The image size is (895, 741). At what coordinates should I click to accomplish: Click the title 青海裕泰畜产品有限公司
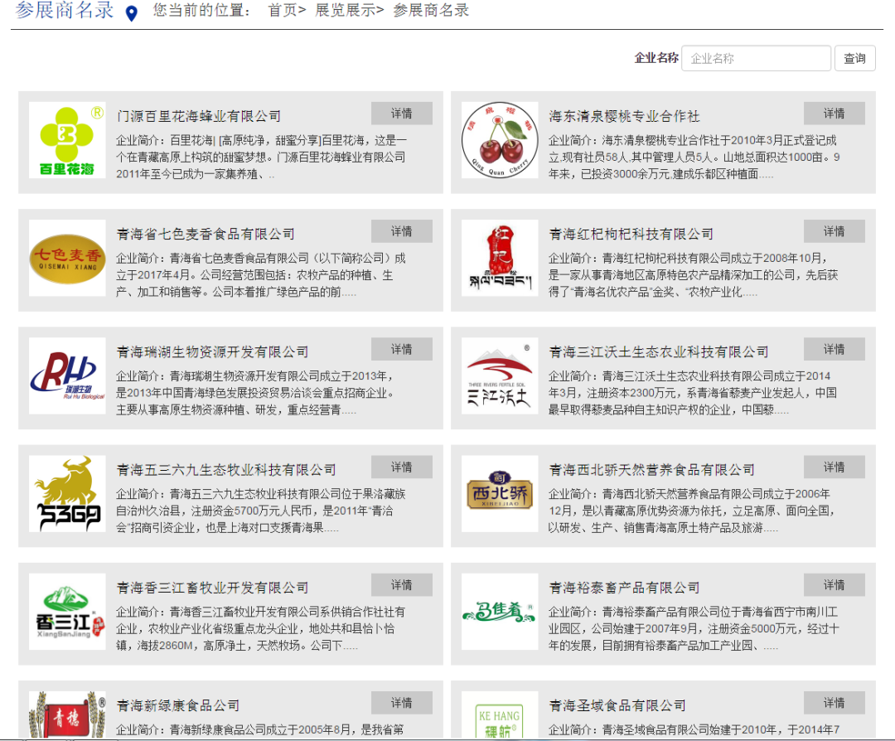point(624,588)
